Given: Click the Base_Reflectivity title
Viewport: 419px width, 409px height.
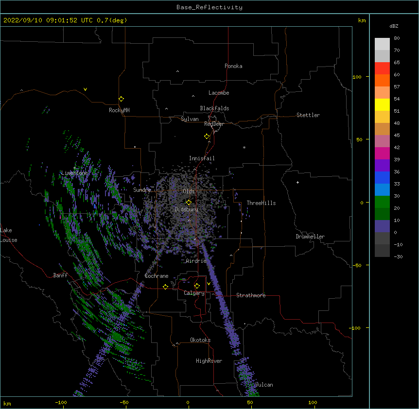Looking at the screenshot, I should [x=209, y=7].
